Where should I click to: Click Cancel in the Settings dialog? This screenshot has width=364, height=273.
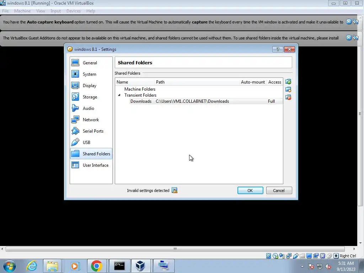tap(279, 191)
